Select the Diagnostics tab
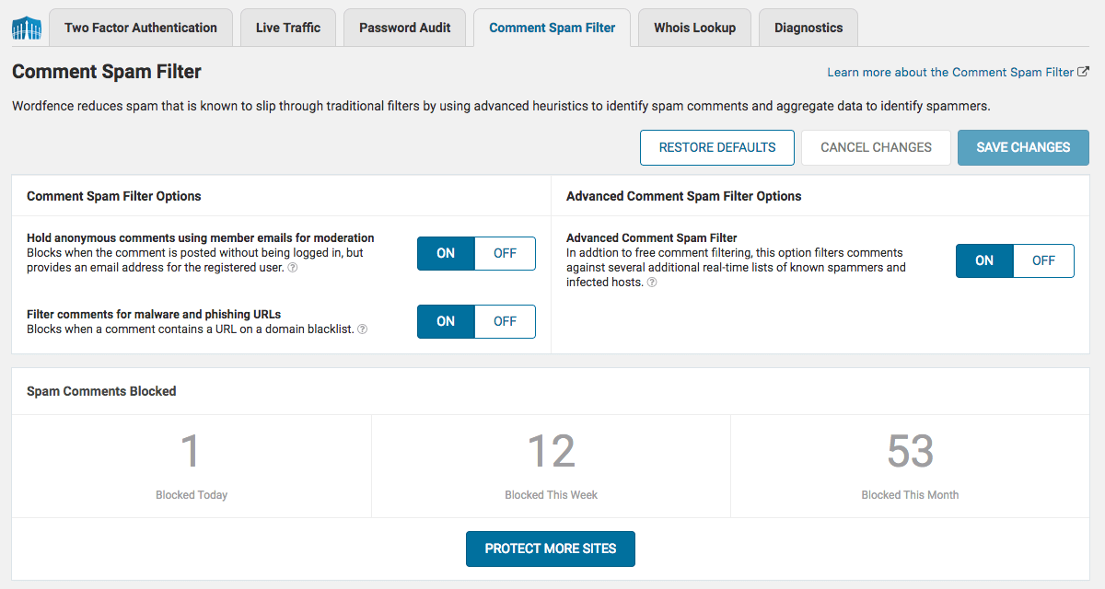This screenshot has width=1105, height=589. pos(808,28)
